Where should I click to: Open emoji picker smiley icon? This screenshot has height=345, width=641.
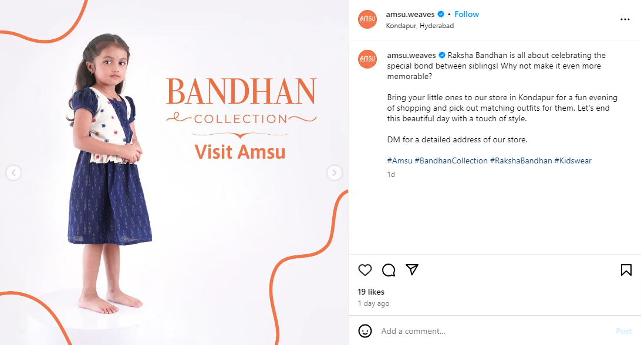point(365,331)
